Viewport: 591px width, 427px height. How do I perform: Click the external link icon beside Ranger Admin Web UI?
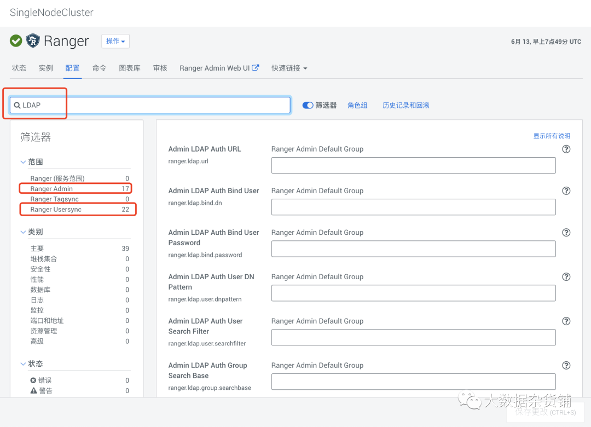[x=256, y=67]
